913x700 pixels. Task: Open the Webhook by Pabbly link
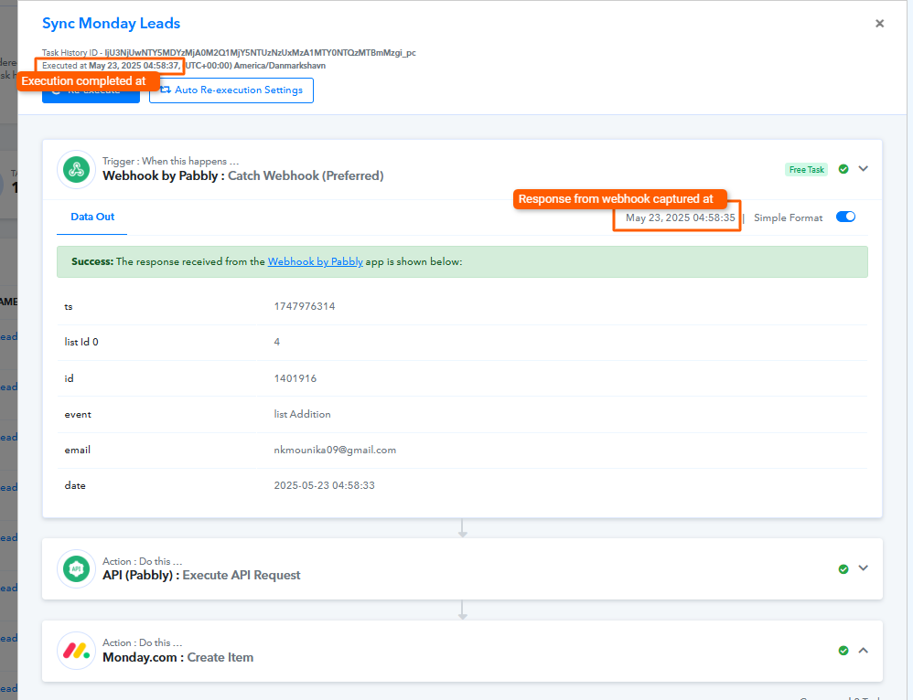(x=315, y=261)
